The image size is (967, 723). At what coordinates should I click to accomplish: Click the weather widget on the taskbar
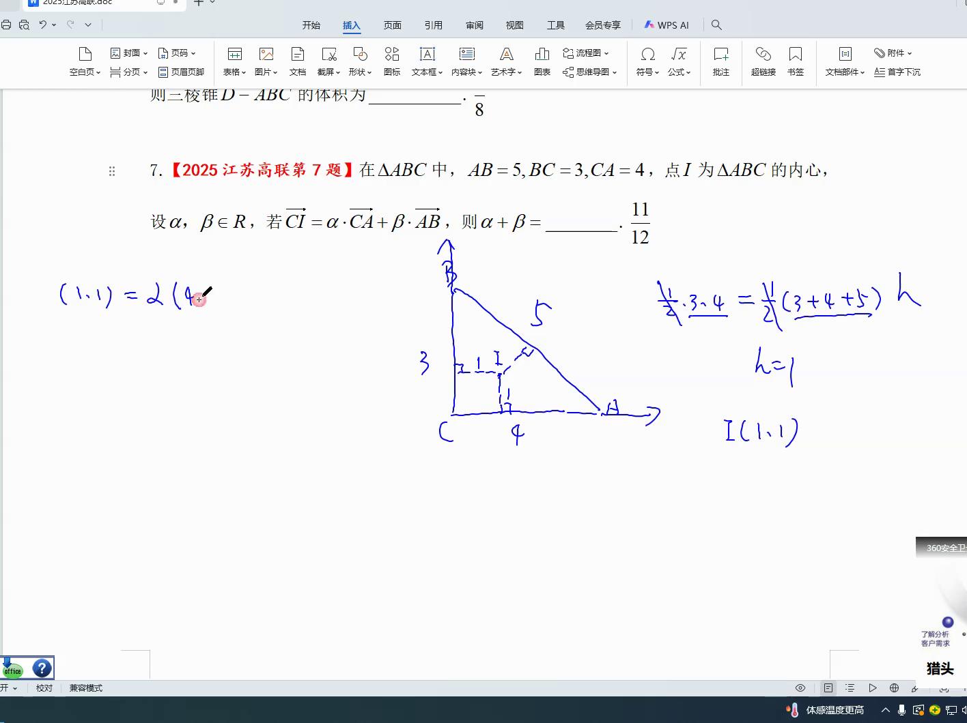[827, 710]
